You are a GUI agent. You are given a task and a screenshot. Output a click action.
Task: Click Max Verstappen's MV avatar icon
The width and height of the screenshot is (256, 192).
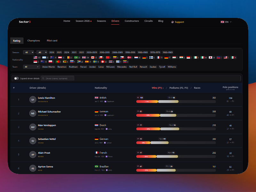coord(33,127)
